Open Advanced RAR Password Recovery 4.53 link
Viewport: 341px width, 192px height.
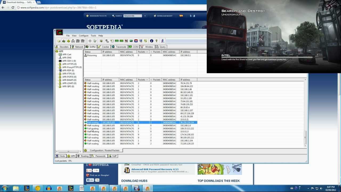tap(155, 169)
